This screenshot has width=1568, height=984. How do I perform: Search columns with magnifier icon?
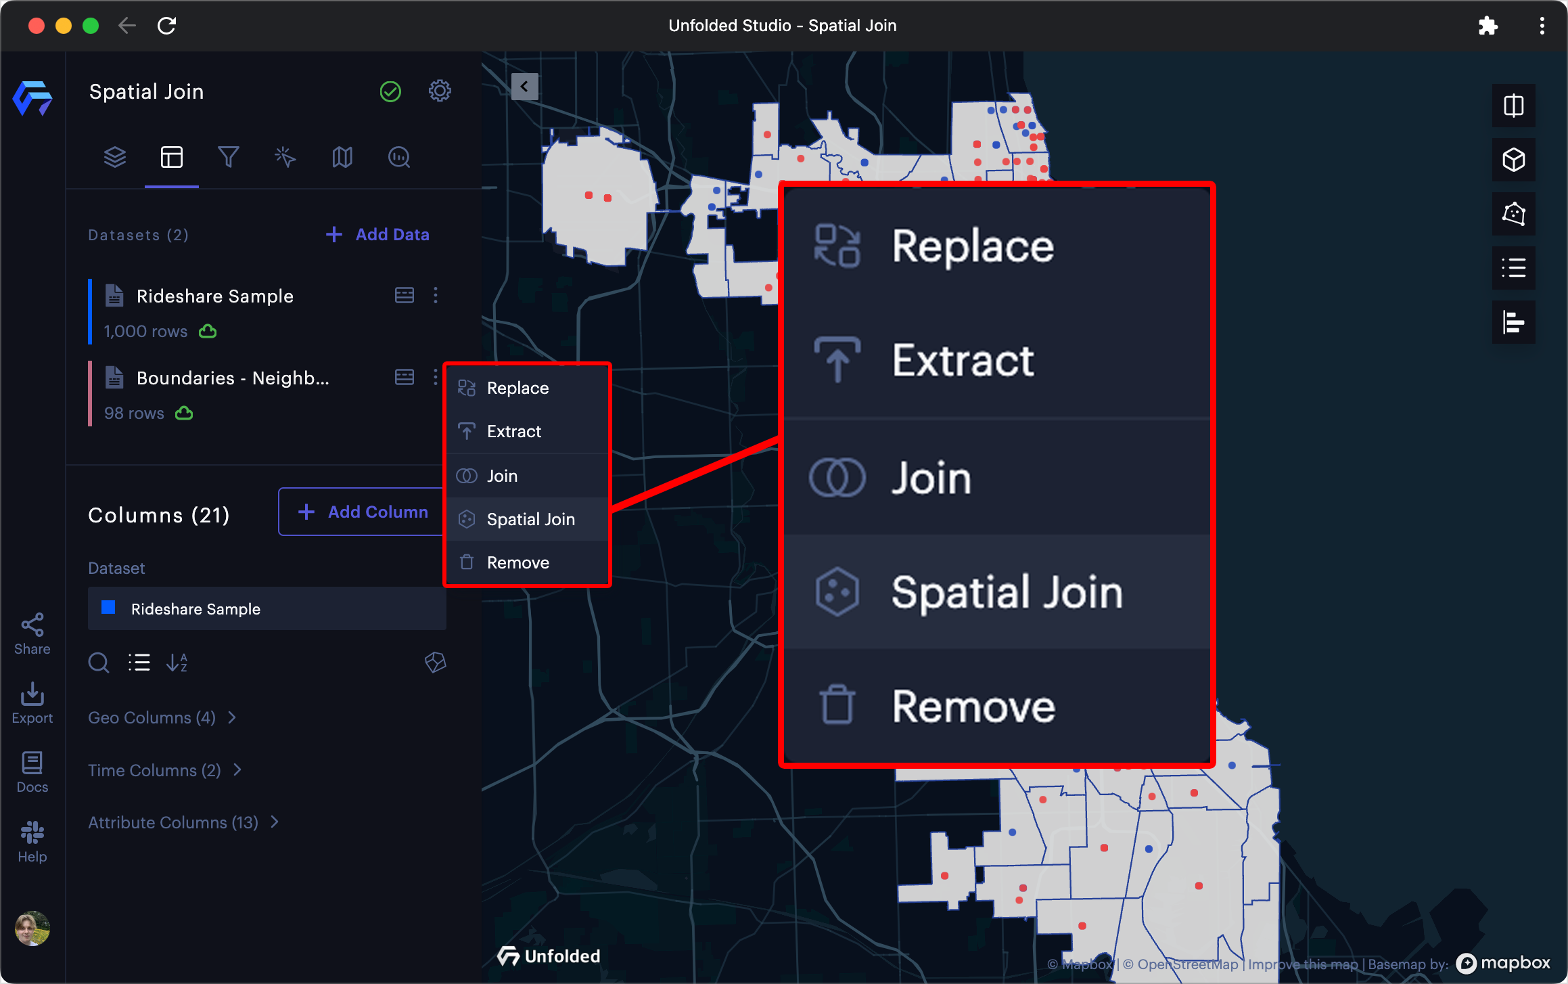coord(99,662)
